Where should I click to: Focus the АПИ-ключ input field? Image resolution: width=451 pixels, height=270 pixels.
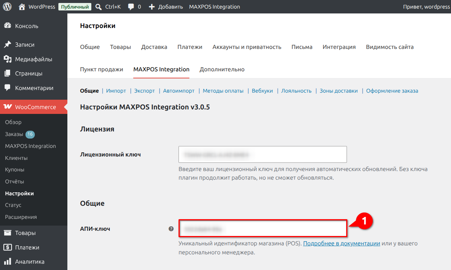pyautogui.click(x=263, y=229)
